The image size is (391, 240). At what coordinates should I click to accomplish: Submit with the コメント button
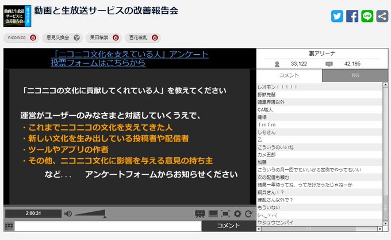point(229,226)
